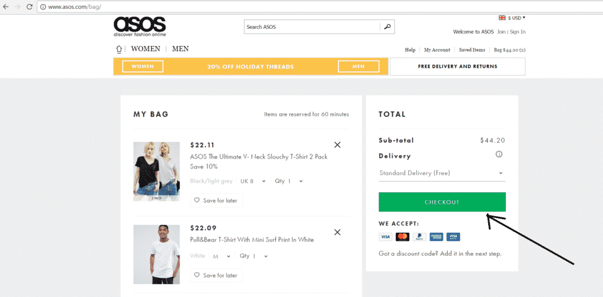Go to ASOS home via house icon
The width and height of the screenshot is (603, 297).
click(119, 49)
